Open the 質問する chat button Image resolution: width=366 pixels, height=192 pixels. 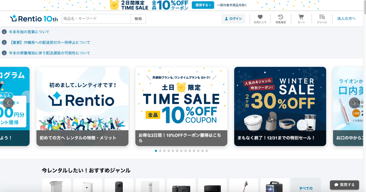click(344, 185)
